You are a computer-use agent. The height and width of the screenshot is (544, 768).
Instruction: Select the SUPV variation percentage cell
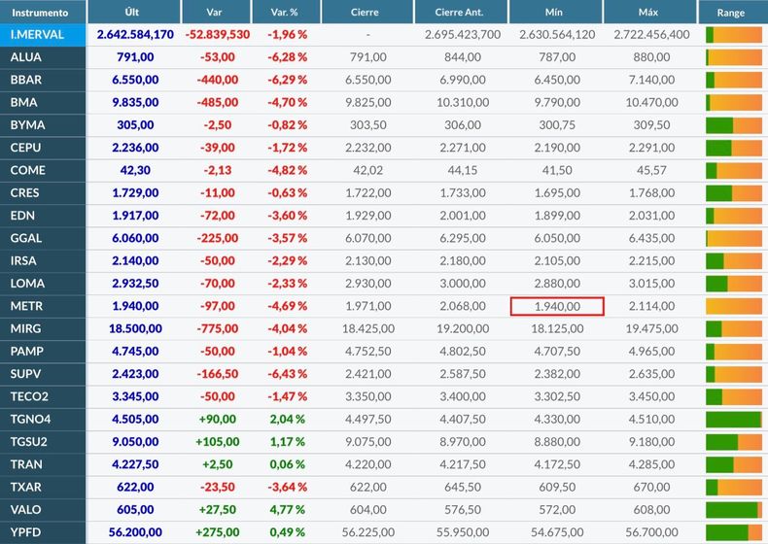coord(287,374)
